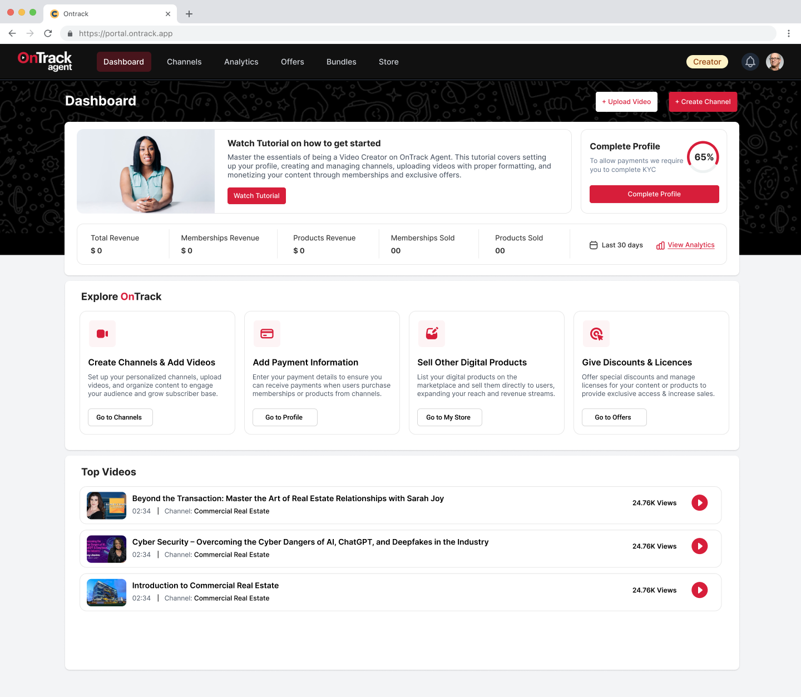Click the lock icon in the address bar

tap(70, 33)
